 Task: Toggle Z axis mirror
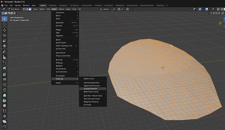(219, 13)
